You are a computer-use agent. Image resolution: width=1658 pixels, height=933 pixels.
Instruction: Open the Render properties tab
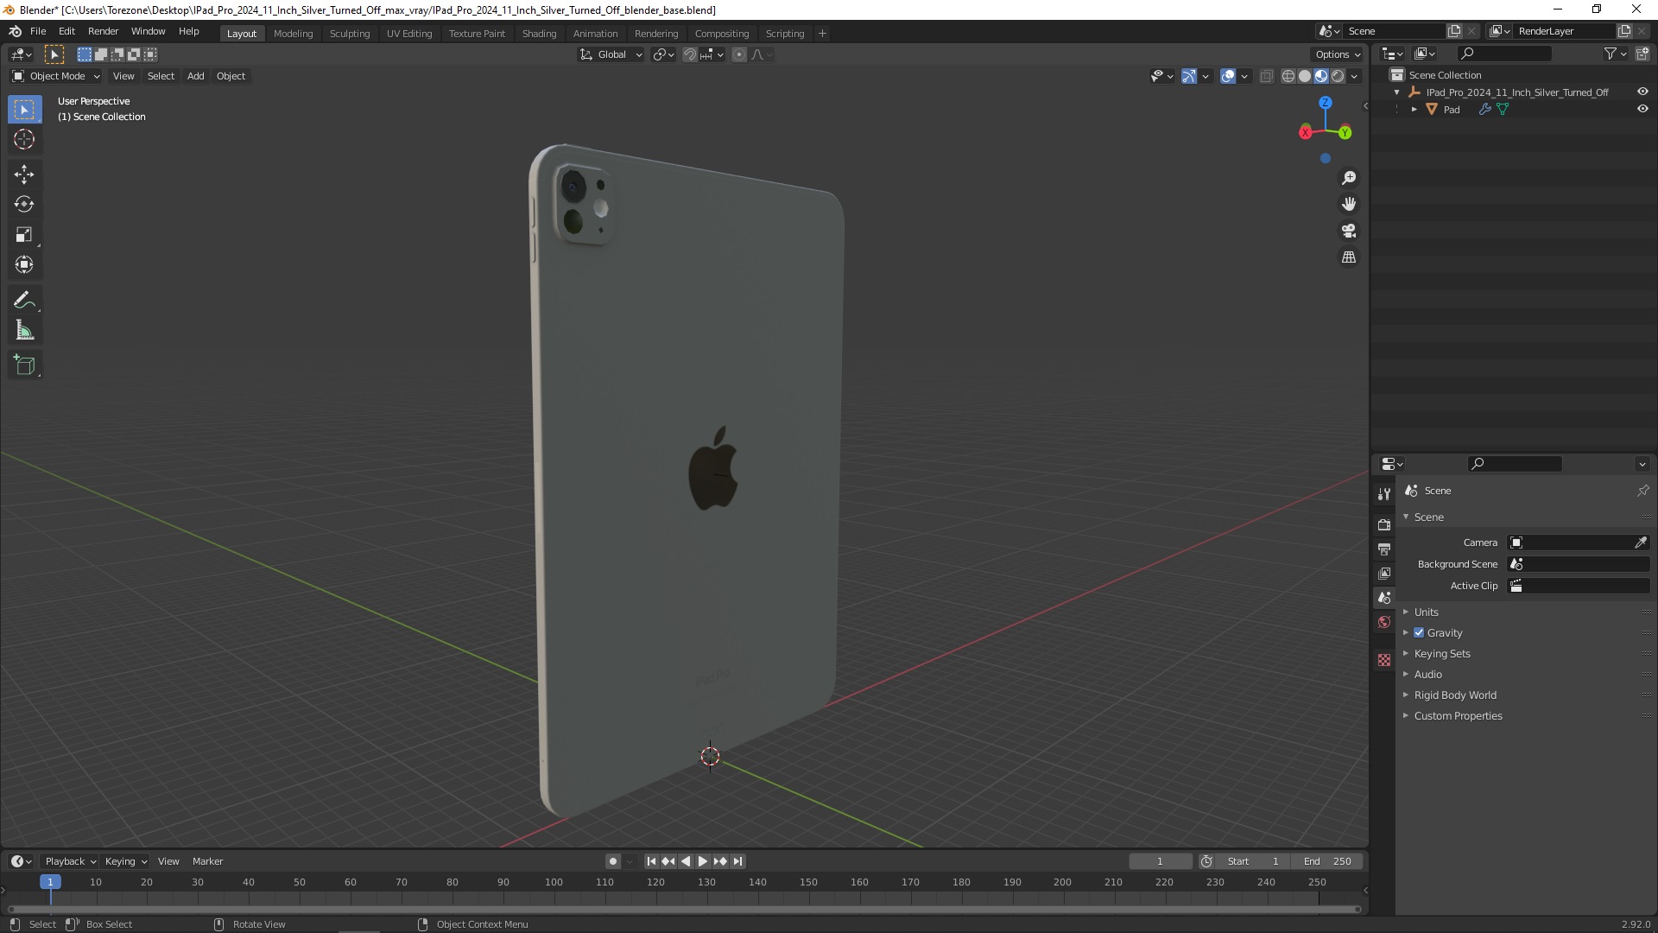tap(1384, 524)
